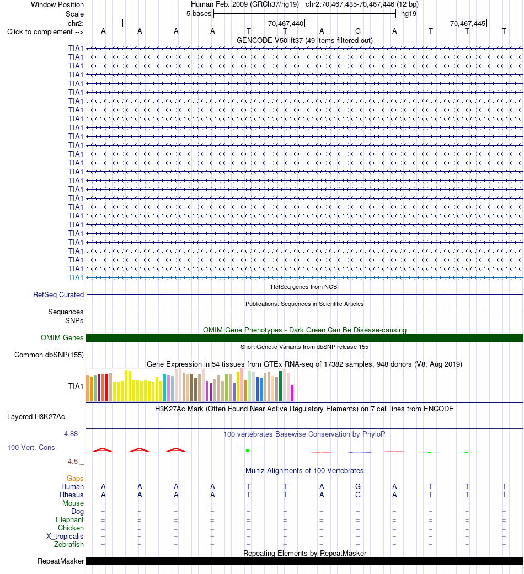This screenshot has height=574, width=524.
Task: Click the G base in the Rhesus alignment row
Action: click(358, 495)
